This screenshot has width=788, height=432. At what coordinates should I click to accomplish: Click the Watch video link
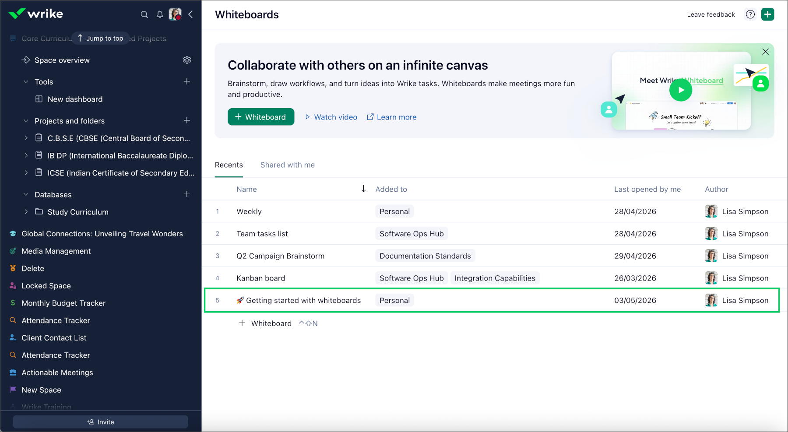click(331, 117)
